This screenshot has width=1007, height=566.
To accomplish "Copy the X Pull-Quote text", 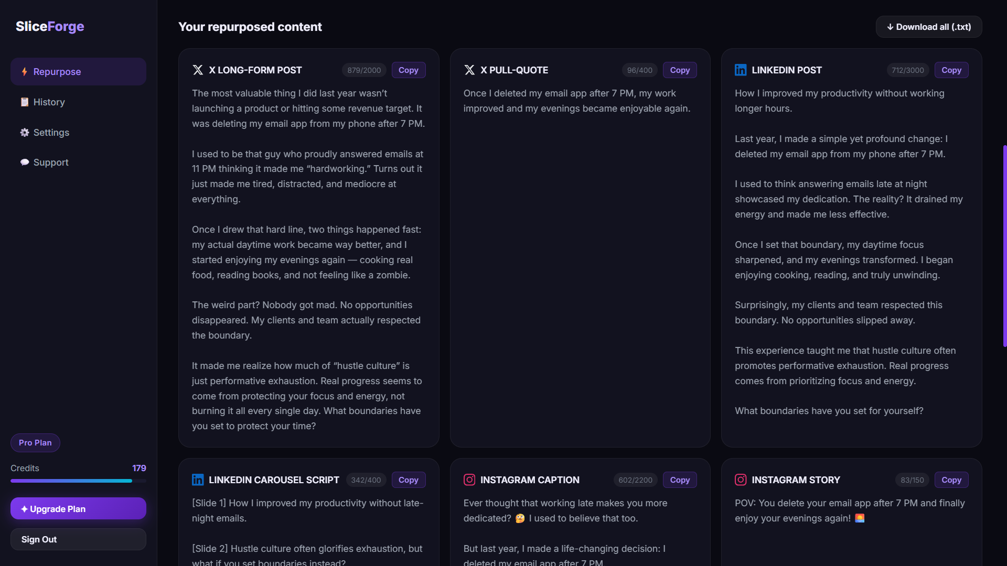I will (x=680, y=70).
